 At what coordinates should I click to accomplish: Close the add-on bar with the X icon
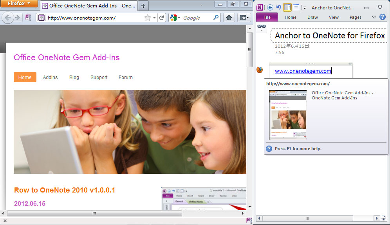pos(5,221)
